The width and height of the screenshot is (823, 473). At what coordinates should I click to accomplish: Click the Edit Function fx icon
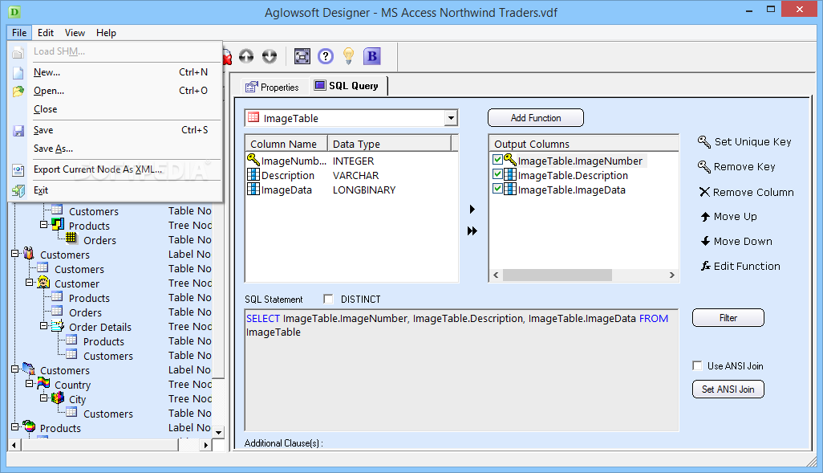pyautogui.click(x=706, y=267)
